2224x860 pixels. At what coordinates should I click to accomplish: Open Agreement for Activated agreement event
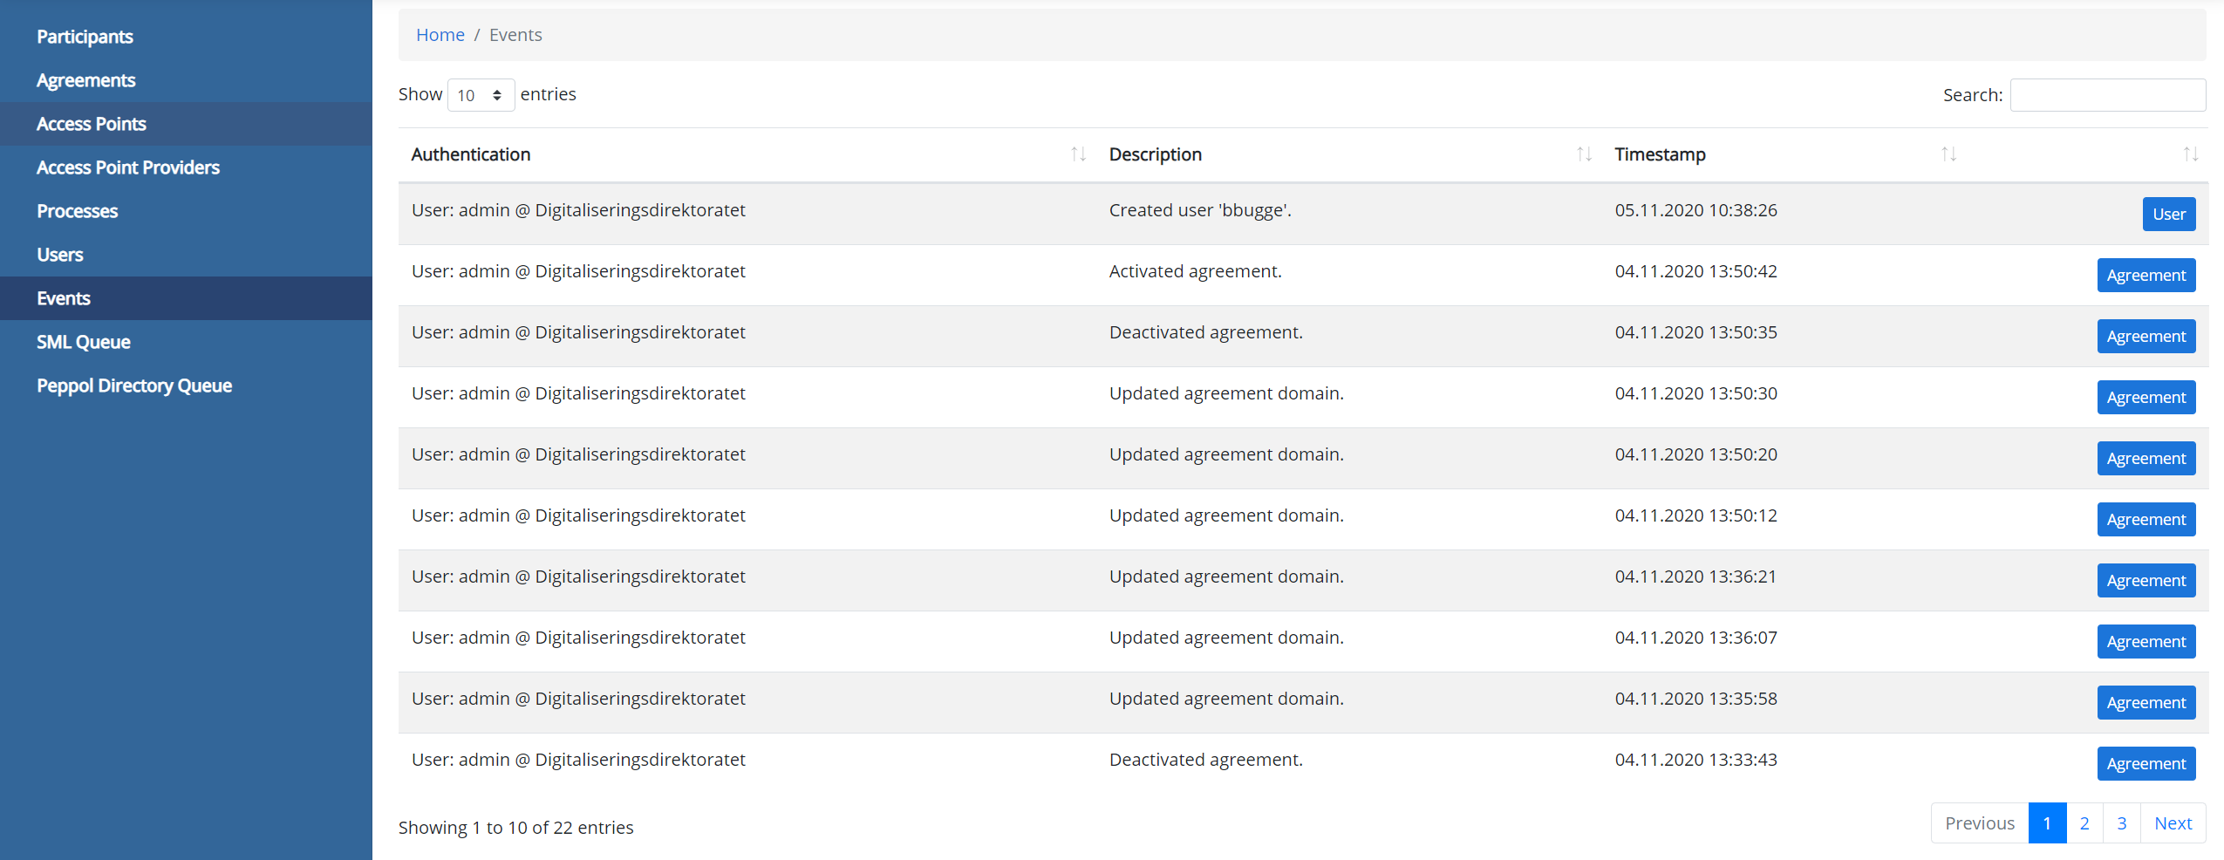pyautogui.click(x=2146, y=276)
